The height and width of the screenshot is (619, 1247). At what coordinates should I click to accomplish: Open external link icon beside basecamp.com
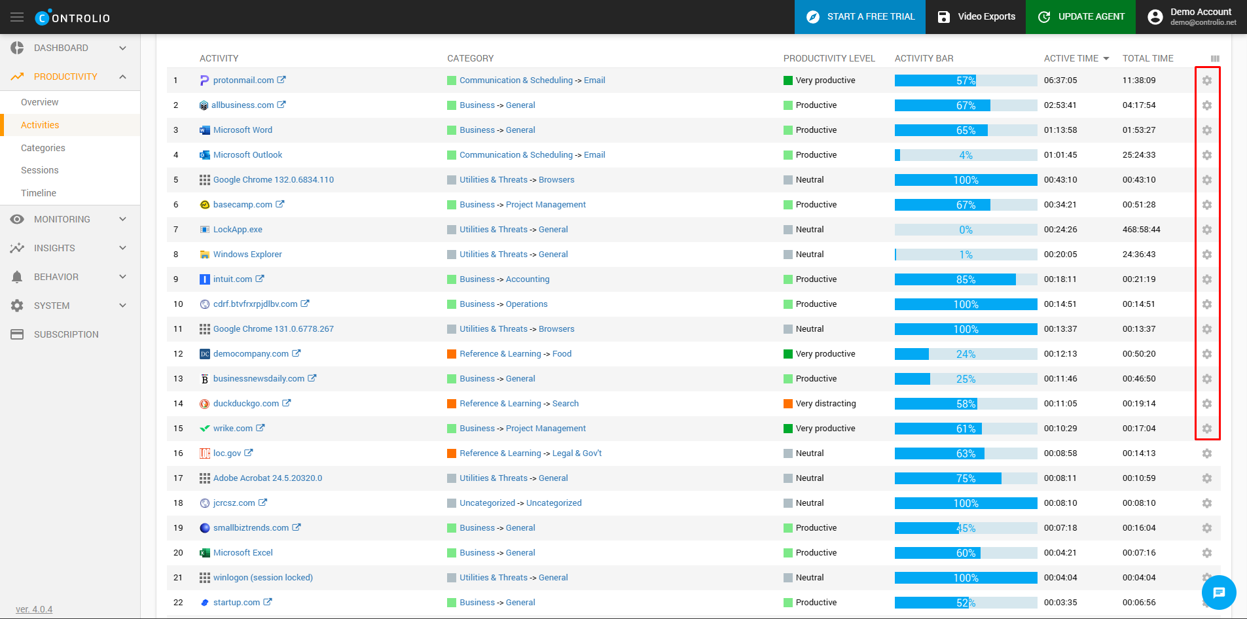[x=280, y=204]
